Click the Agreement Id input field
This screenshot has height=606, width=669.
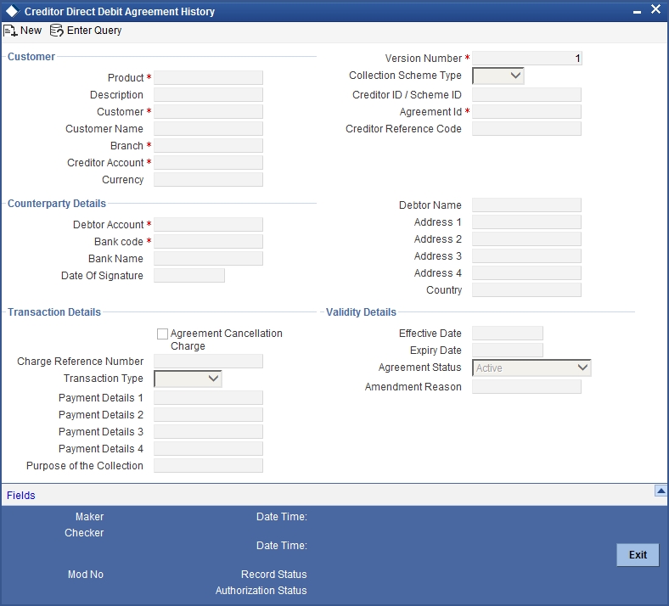[x=526, y=112]
